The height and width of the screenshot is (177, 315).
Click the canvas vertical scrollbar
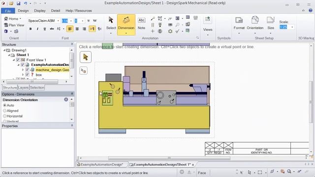[x=311, y=102]
